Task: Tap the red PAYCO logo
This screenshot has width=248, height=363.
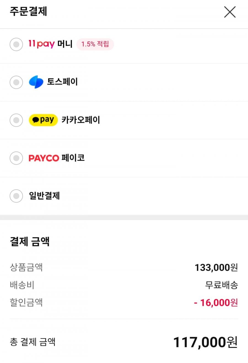Action: [x=44, y=158]
